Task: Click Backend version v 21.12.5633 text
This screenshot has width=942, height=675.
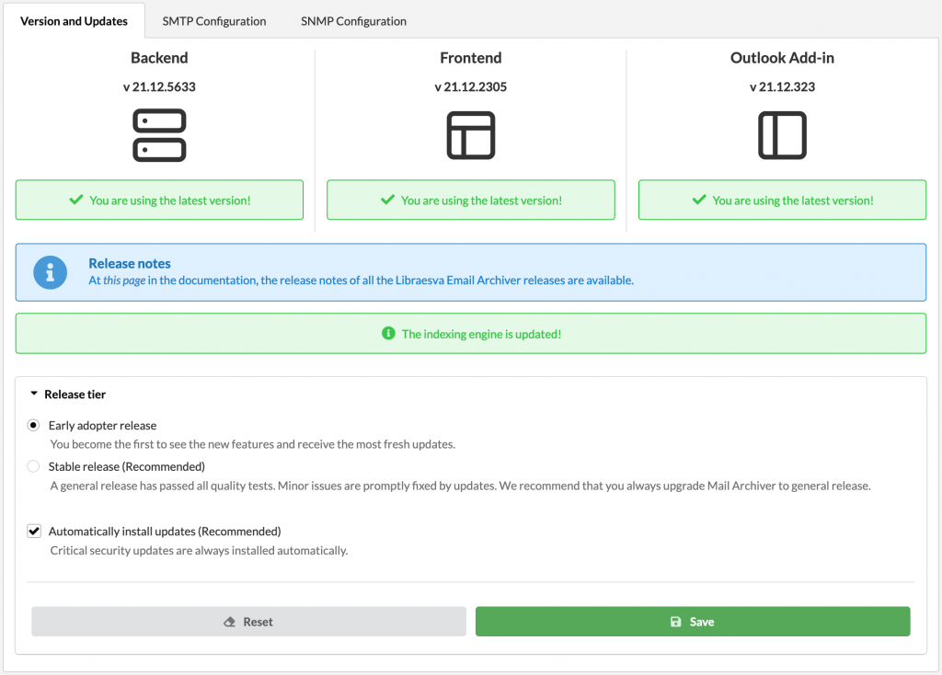Action: (159, 87)
